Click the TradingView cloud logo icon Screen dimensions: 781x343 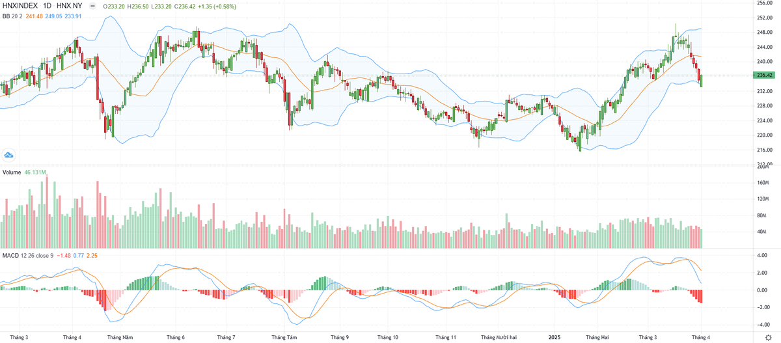click(x=9, y=155)
